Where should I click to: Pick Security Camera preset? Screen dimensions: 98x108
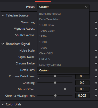63,65
